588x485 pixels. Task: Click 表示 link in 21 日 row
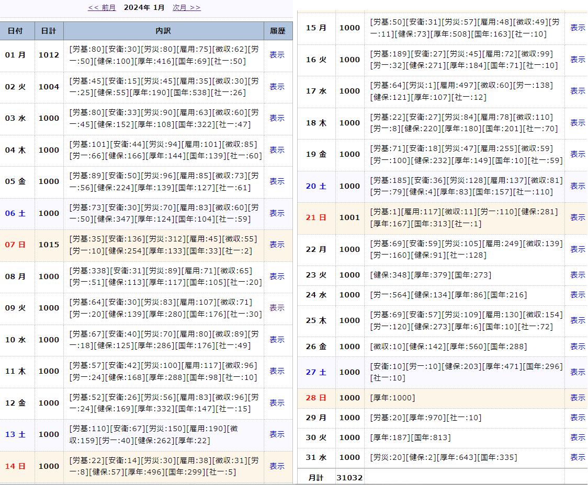[x=578, y=218]
